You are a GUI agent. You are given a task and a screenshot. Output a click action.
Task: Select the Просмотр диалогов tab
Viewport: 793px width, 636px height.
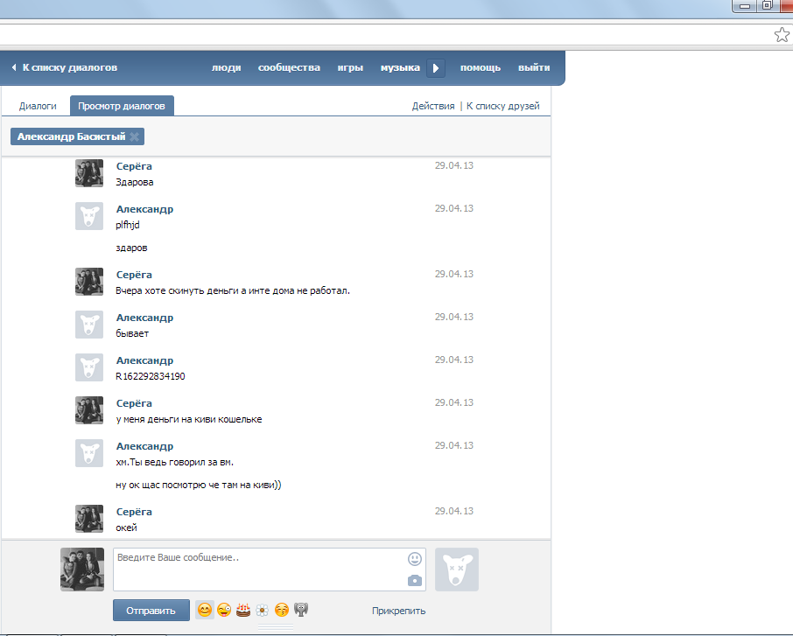click(122, 106)
